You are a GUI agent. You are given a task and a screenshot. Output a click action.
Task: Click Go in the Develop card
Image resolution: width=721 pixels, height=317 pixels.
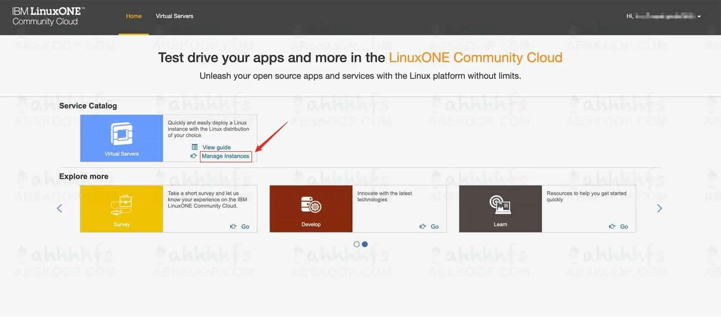435,227
